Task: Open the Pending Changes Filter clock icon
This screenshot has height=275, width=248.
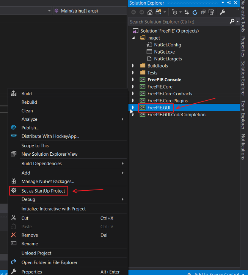Action: [174, 12]
